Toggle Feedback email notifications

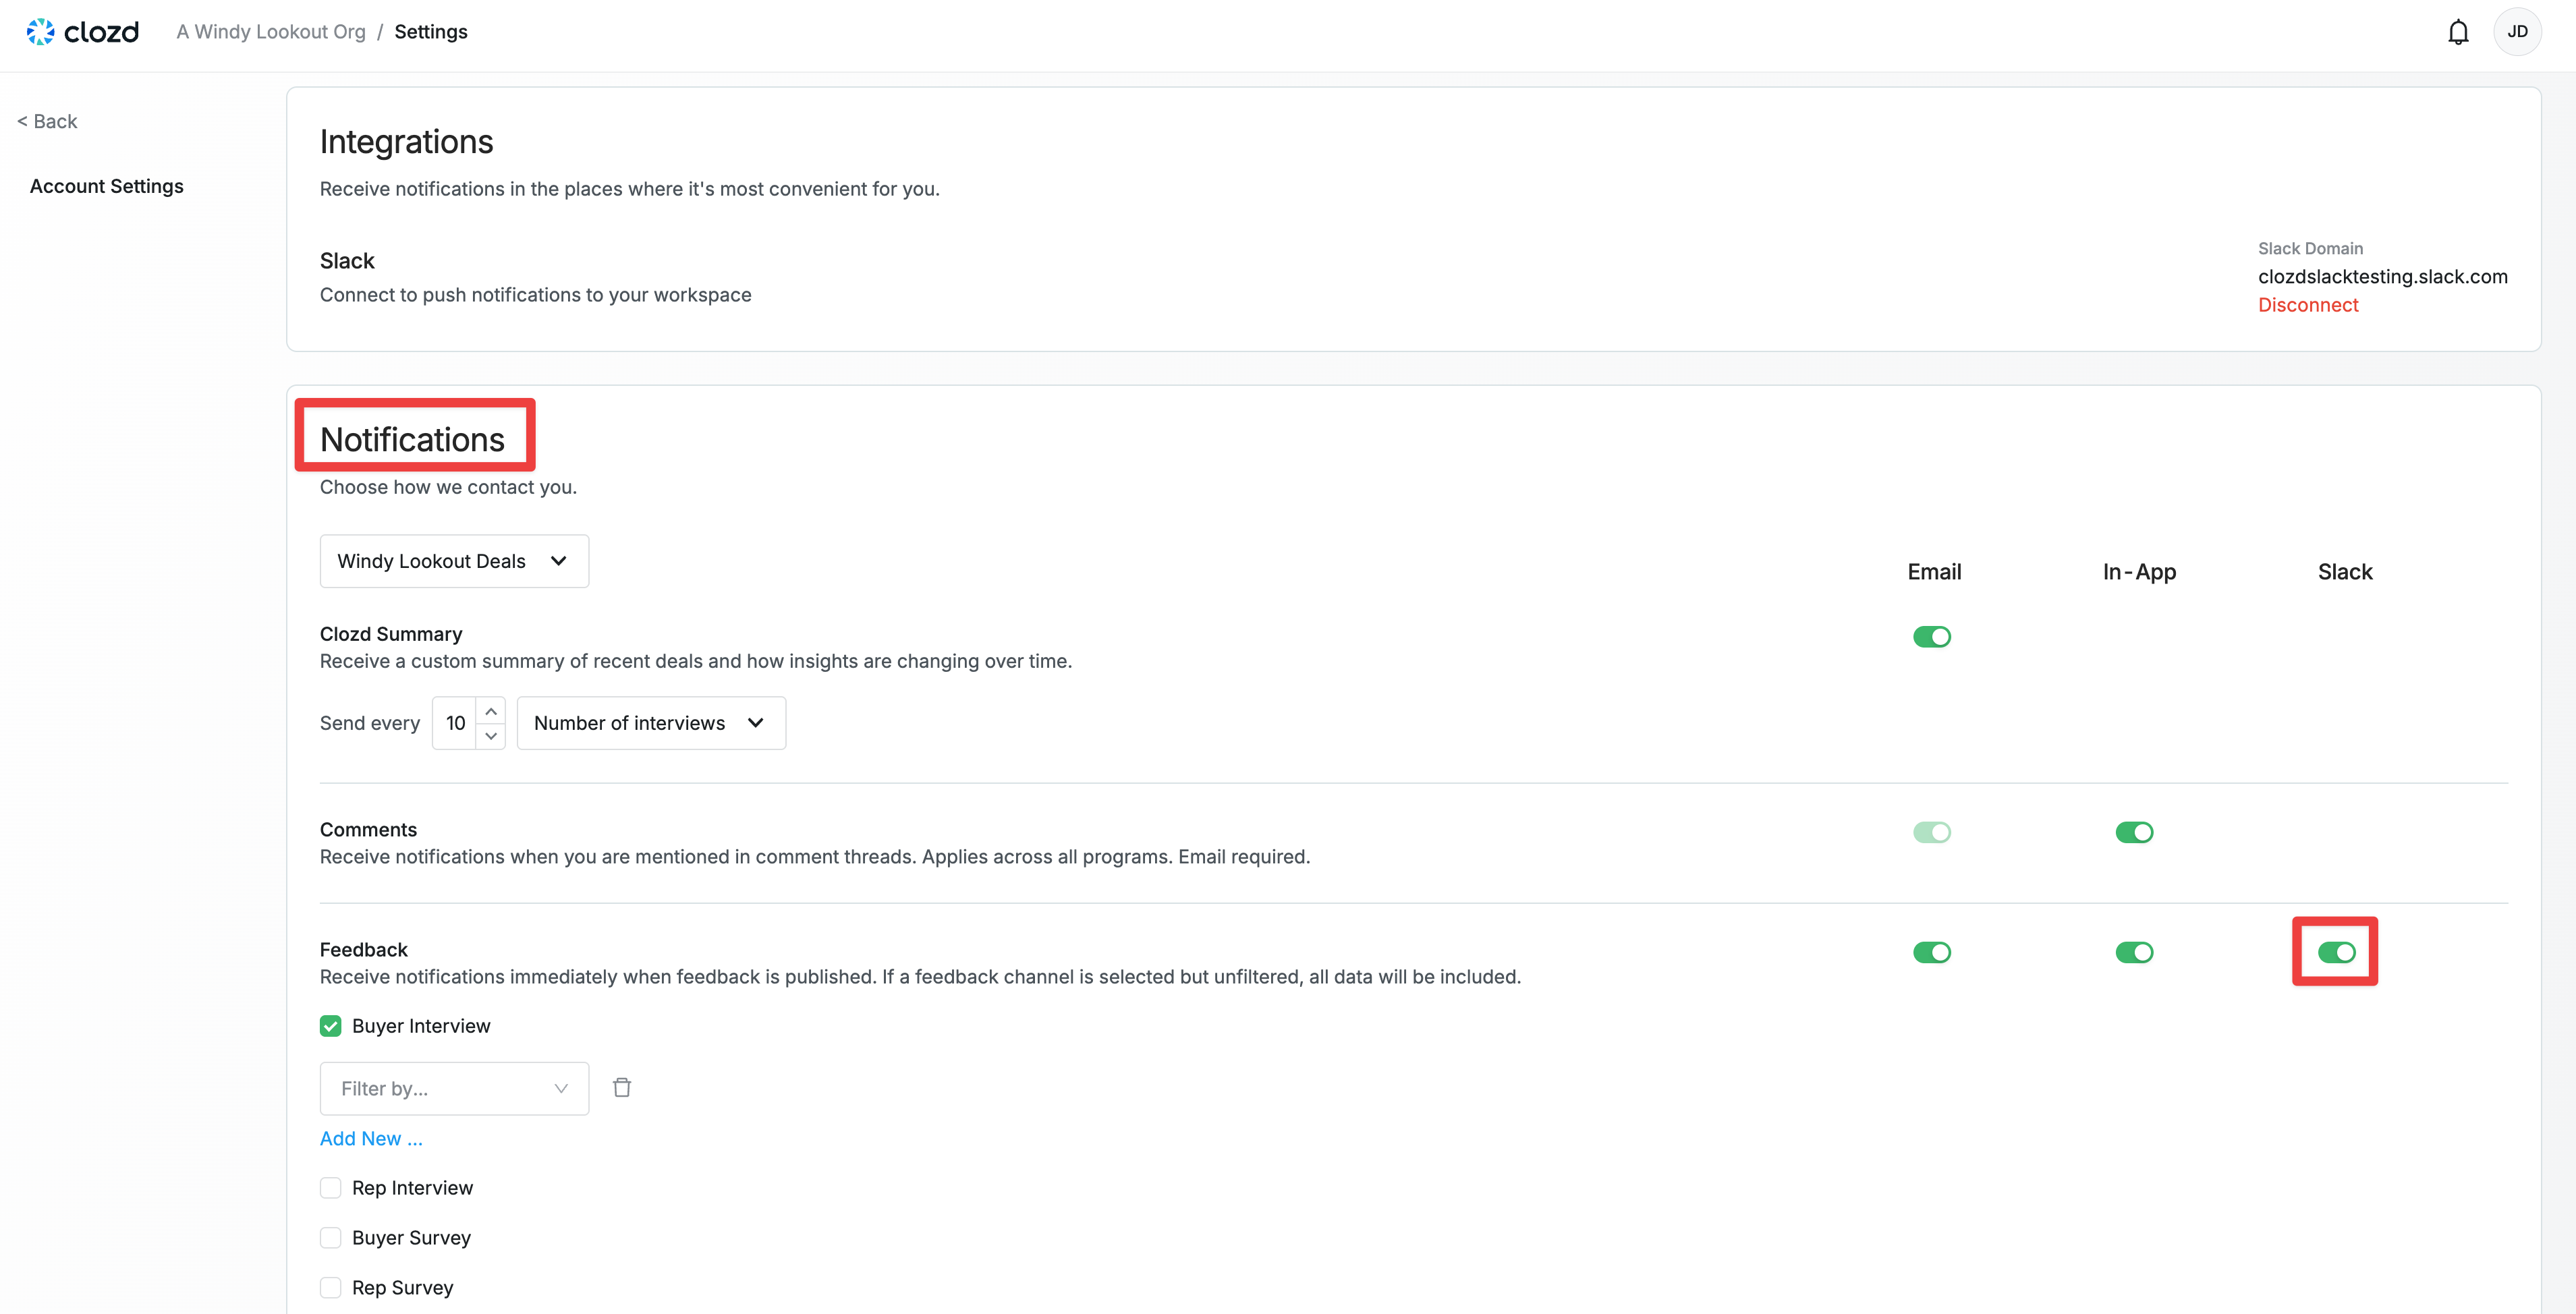point(1931,952)
